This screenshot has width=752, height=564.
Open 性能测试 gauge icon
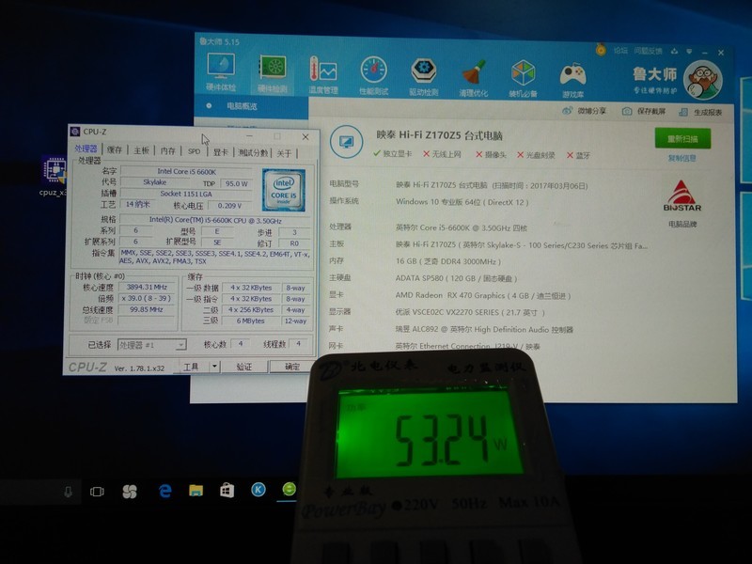(x=373, y=75)
